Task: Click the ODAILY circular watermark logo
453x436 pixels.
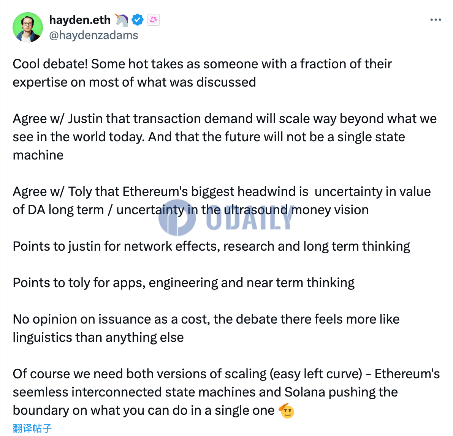Action: [x=177, y=218]
